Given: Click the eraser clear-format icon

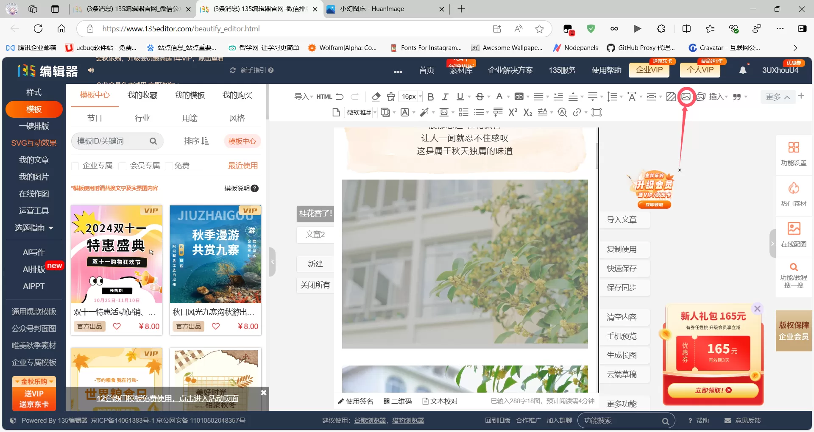Looking at the screenshot, I should click(376, 97).
